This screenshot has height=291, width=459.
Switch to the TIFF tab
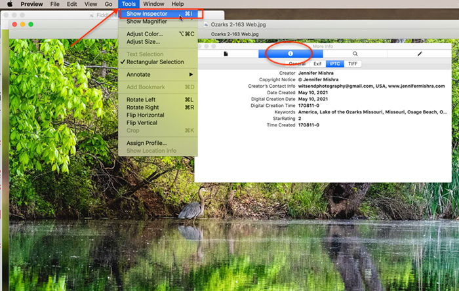pyautogui.click(x=353, y=64)
